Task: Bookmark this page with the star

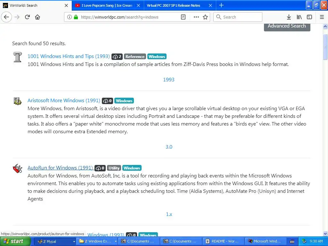Action: tap(205, 17)
